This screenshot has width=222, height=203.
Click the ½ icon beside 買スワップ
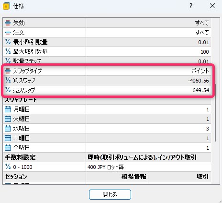(8, 80)
